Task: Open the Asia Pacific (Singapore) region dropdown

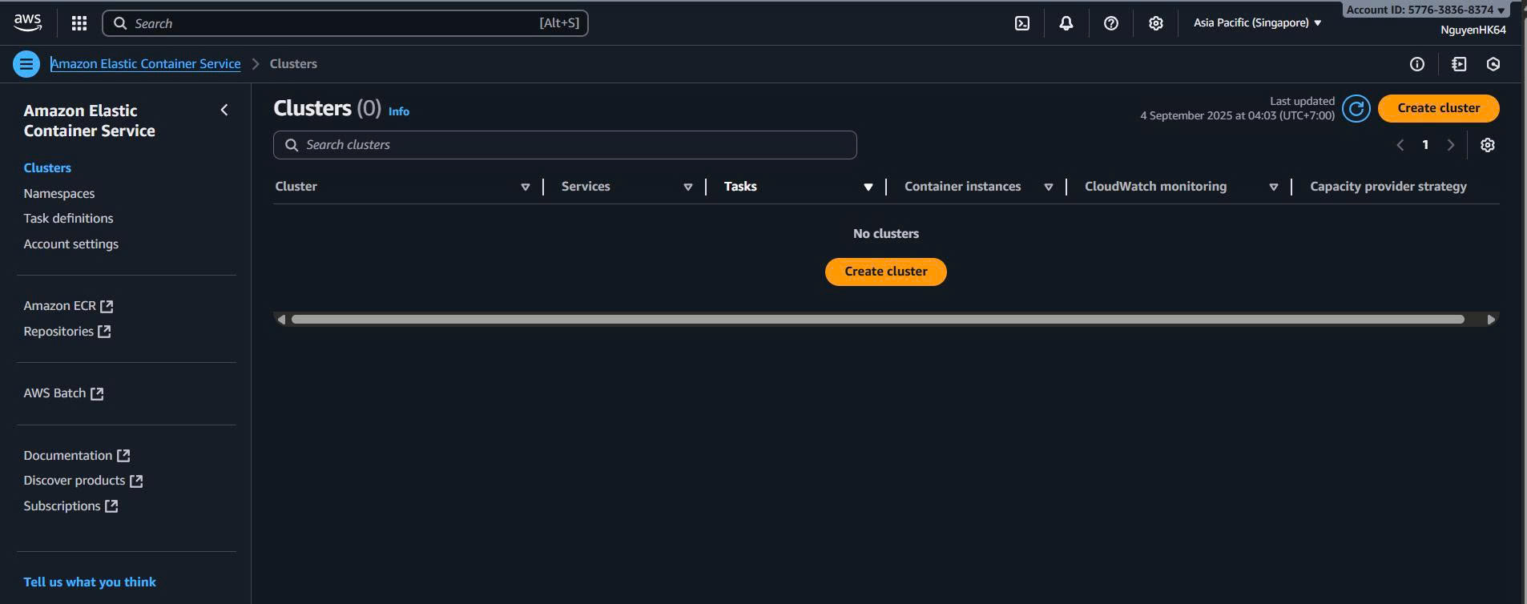Action: (1257, 22)
